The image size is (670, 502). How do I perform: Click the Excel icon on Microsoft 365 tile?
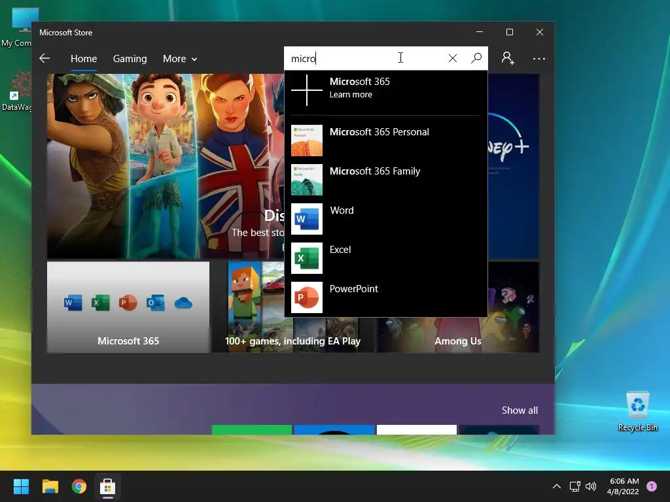(x=100, y=303)
